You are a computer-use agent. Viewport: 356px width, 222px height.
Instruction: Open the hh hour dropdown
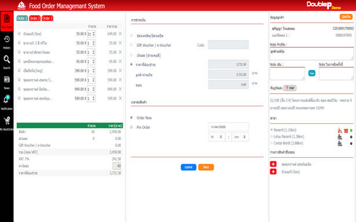[216, 137]
